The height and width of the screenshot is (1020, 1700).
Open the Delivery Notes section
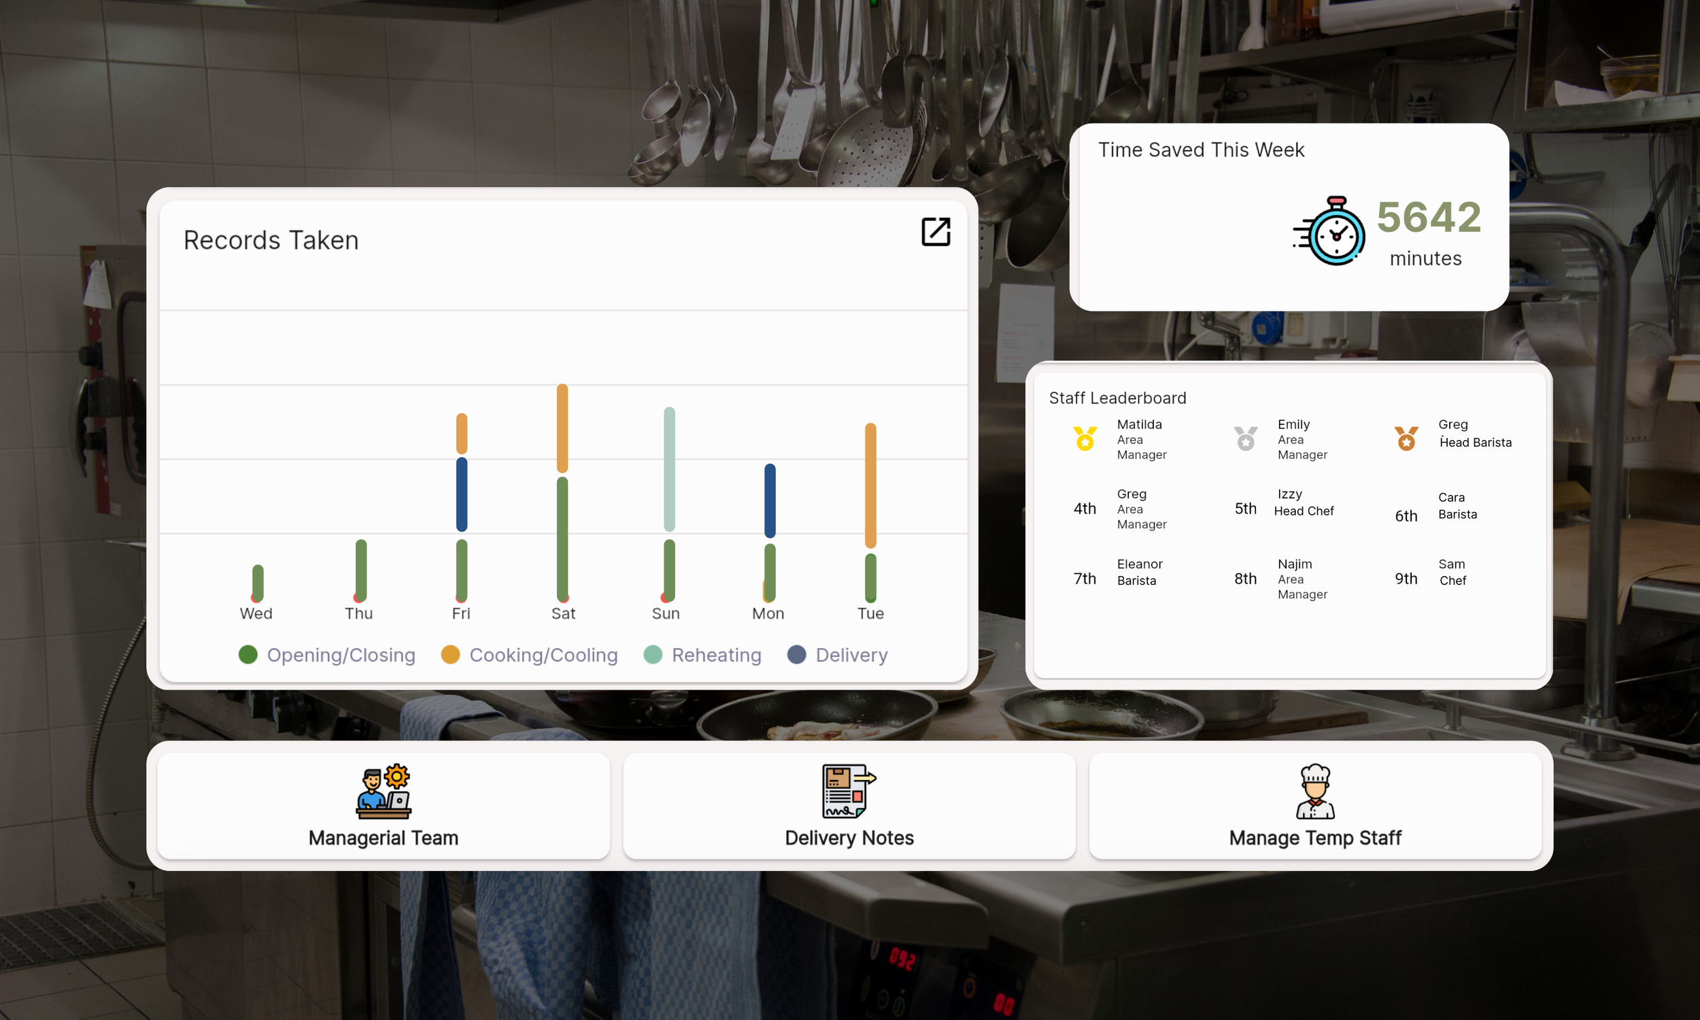pyautogui.click(x=849, y=837)
